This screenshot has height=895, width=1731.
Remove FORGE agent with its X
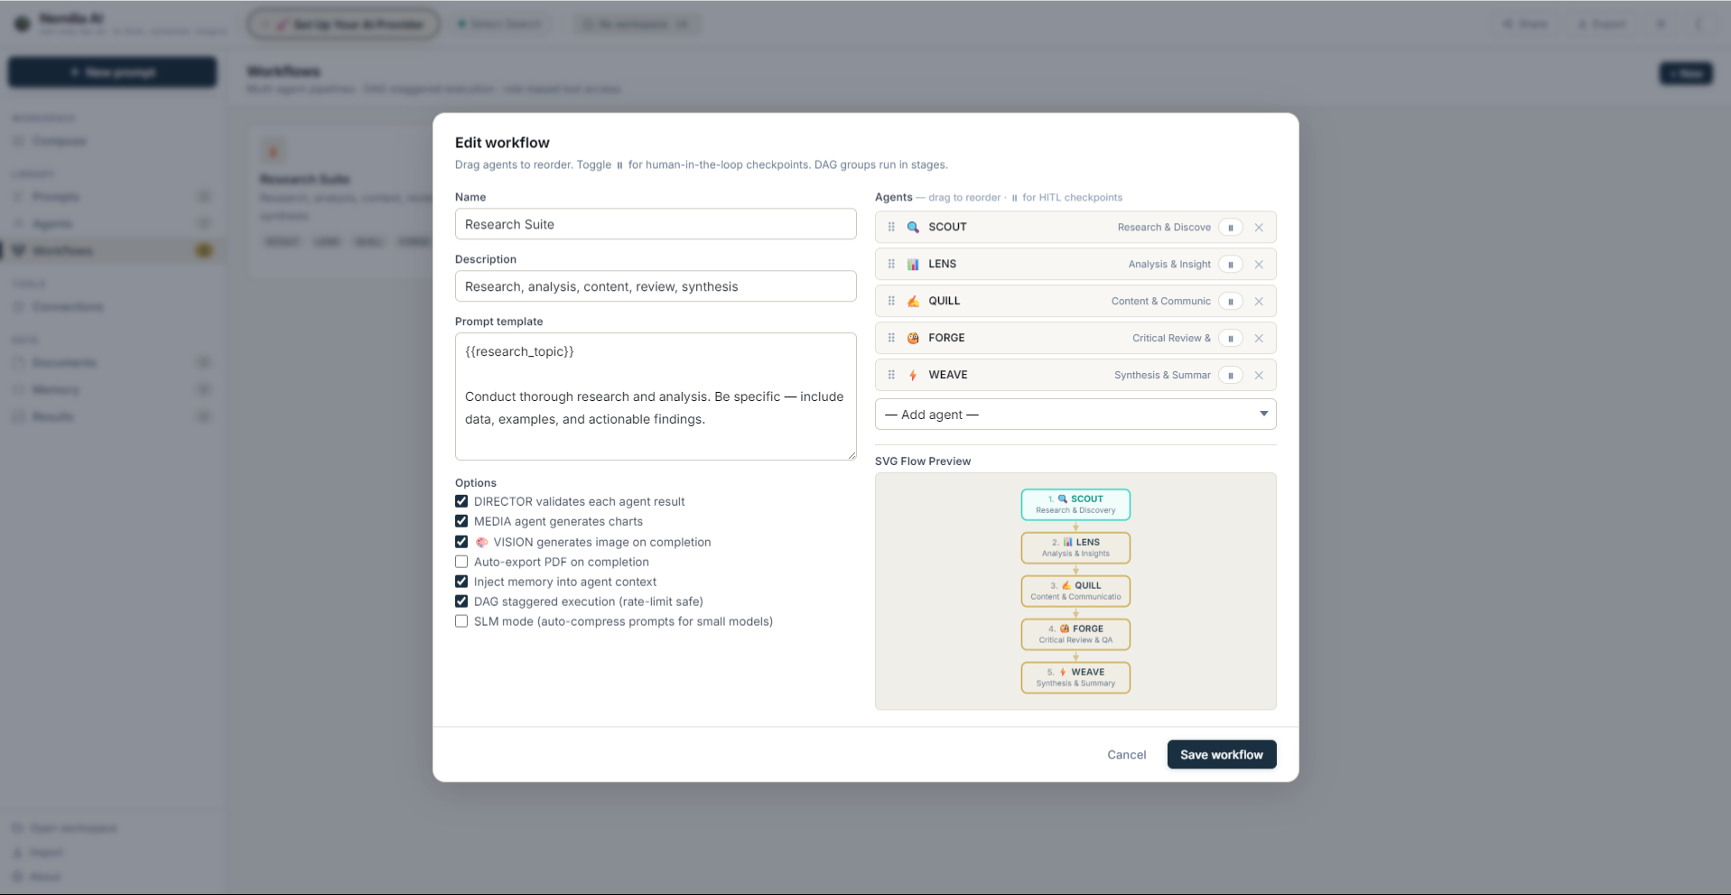pos(1259,339)
